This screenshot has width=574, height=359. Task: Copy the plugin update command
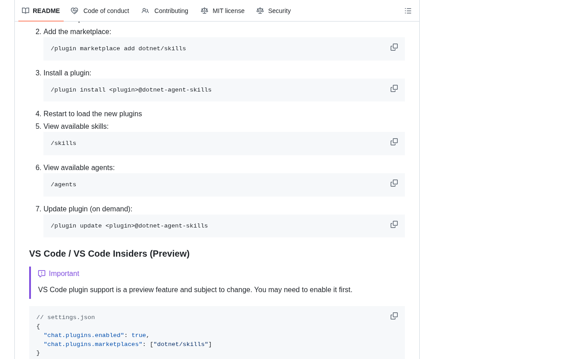pos(394,225)
